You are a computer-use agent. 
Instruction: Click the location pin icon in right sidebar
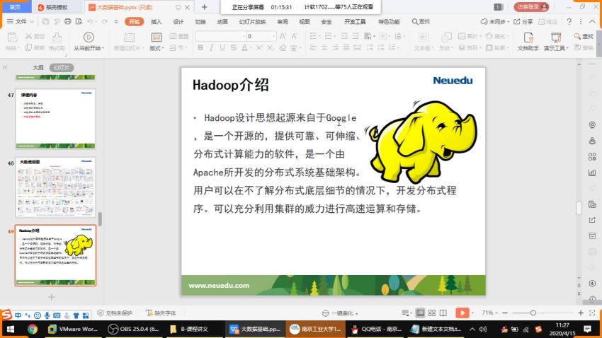click(592, 125)
